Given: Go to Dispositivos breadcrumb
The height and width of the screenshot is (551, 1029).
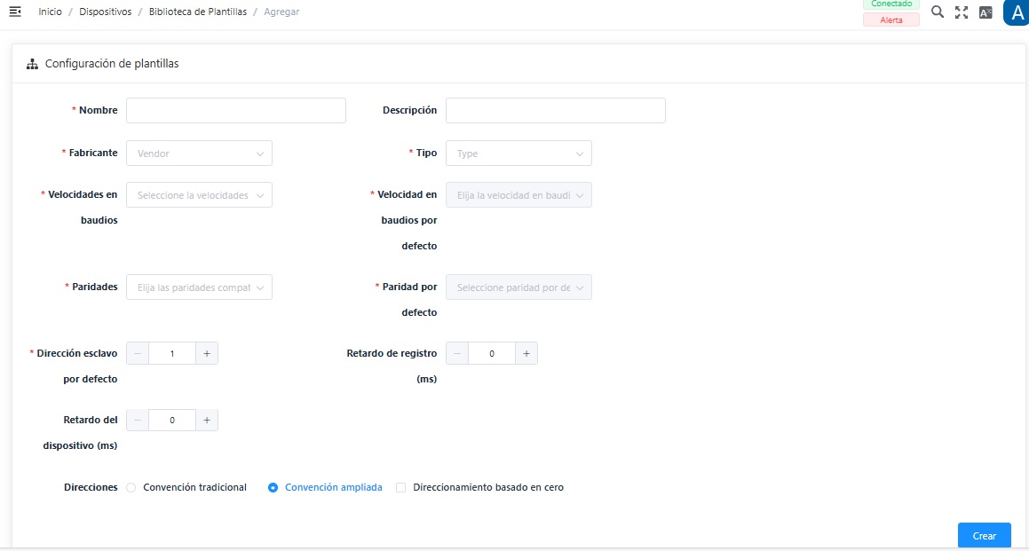Looking at the screenshot, I should (105, 12).
